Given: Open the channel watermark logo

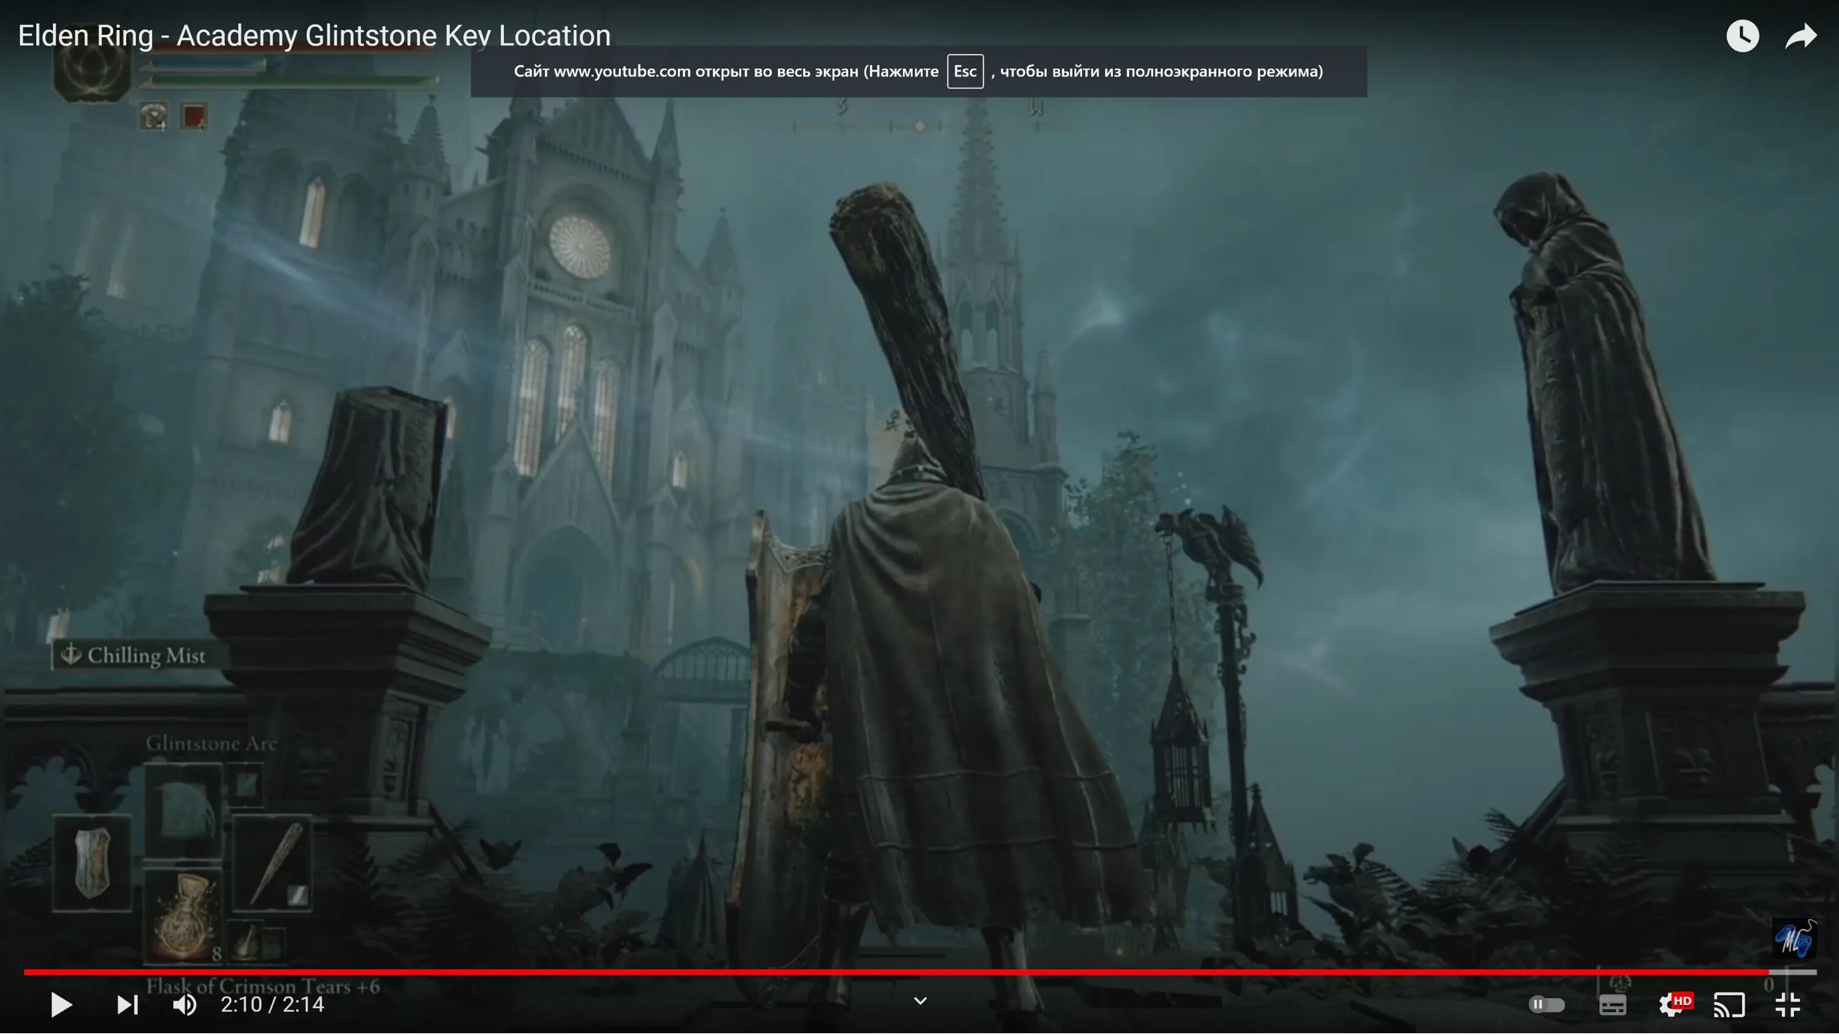Looking at the screenshot, I should [1794, 939].
